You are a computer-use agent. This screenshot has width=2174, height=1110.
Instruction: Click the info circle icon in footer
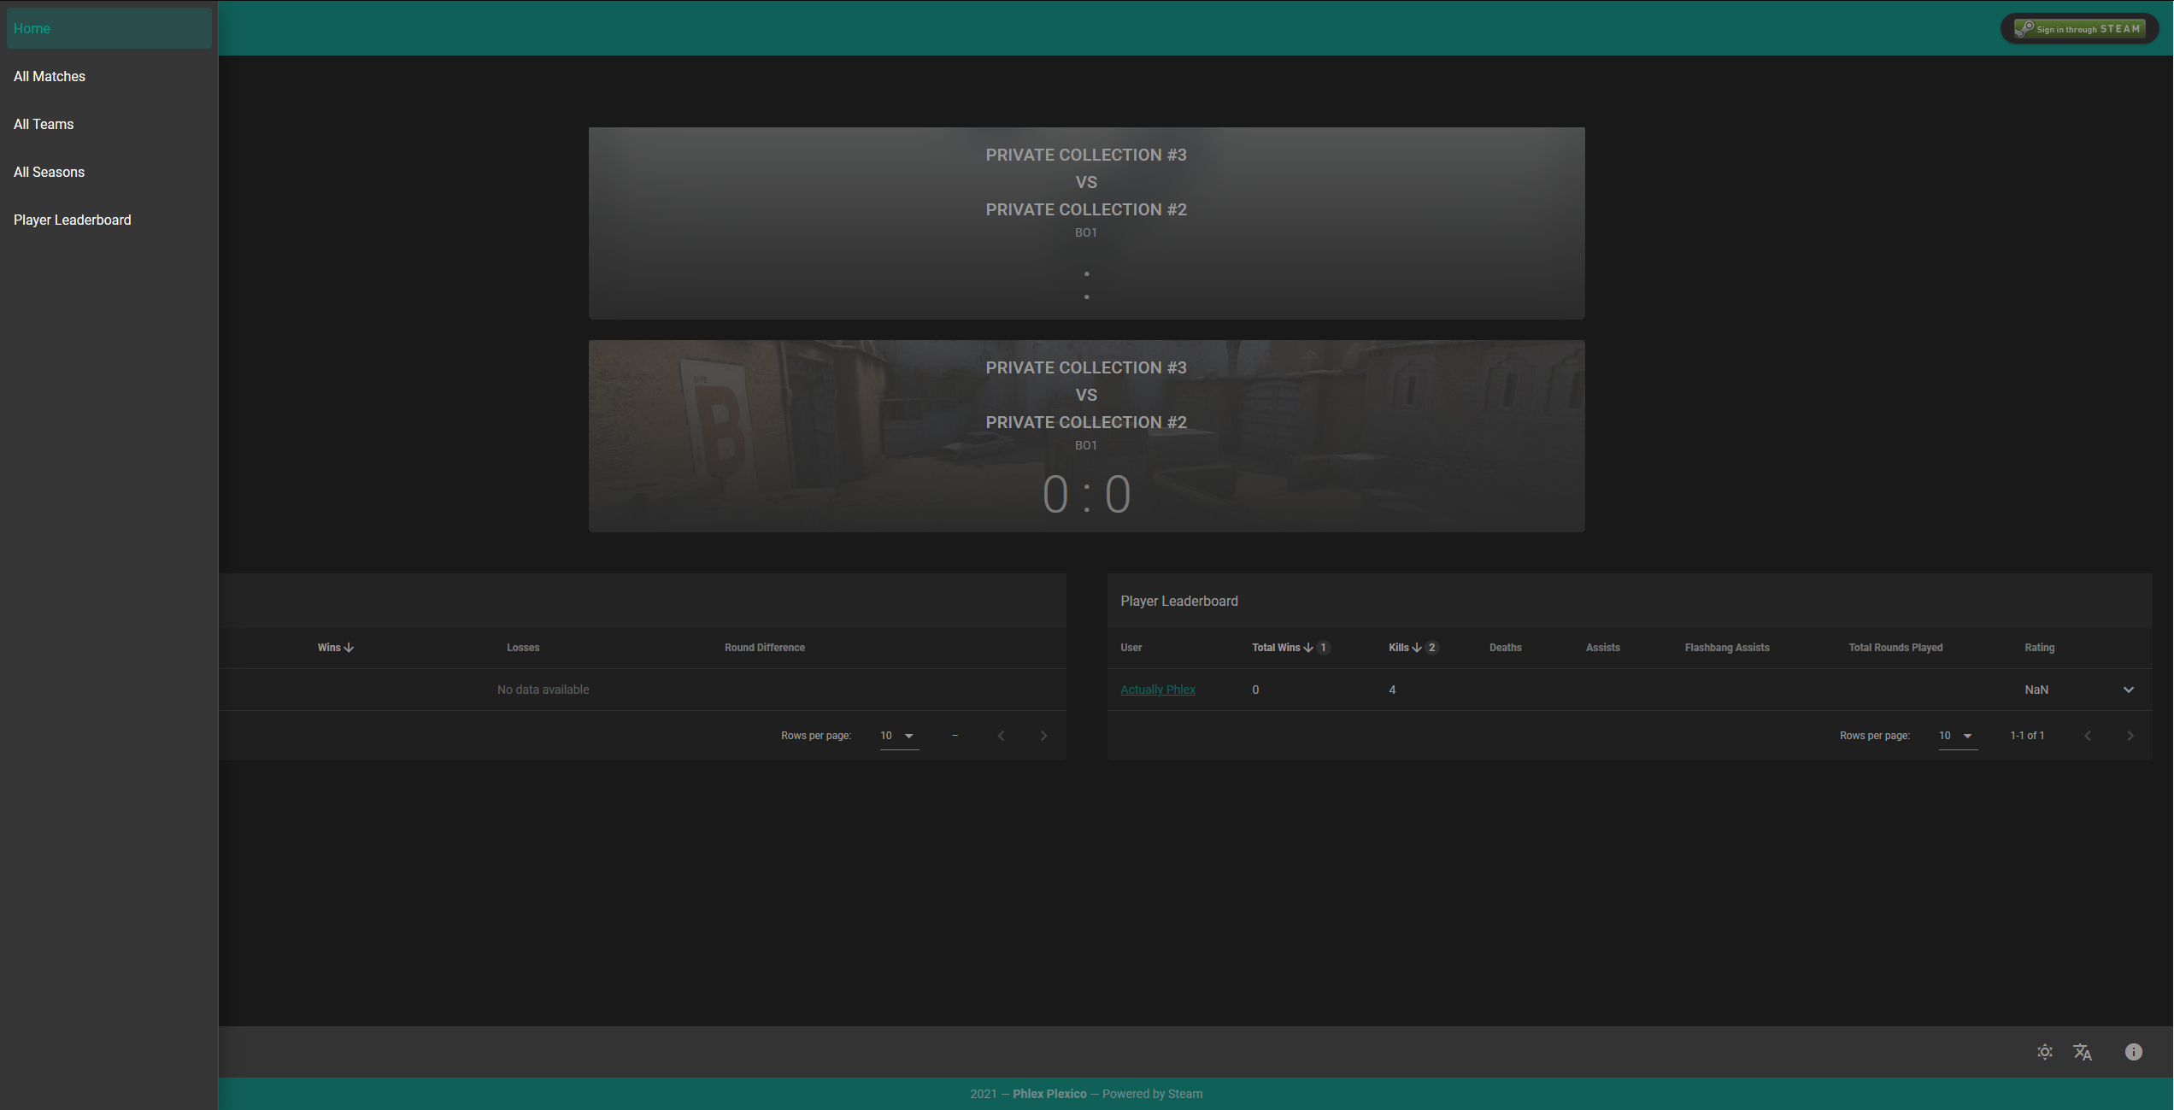(x=2133, y=1052)
